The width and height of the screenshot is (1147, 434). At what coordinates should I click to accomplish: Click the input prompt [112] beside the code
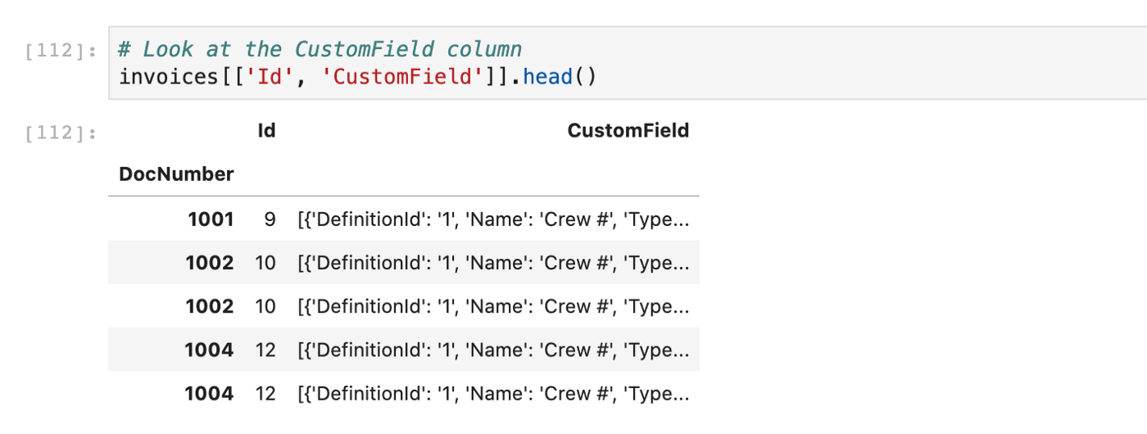61,51
